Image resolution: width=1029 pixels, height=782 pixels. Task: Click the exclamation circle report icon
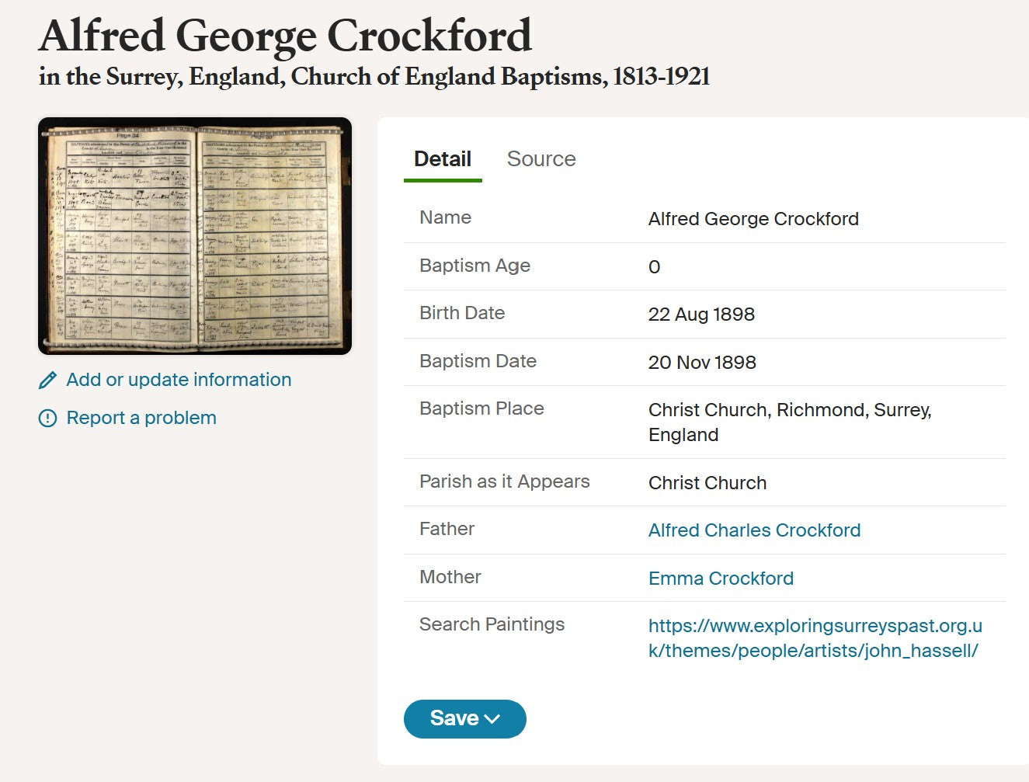pos(47,419)
